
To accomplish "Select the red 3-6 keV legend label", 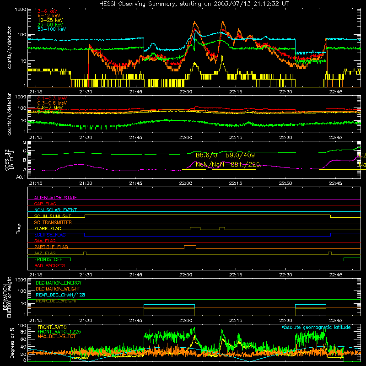I will [x=48, y=11].
